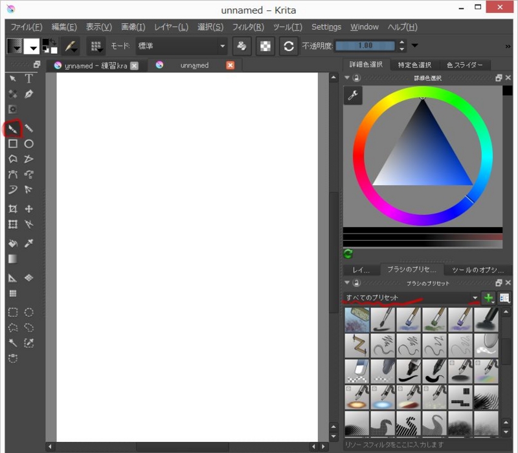Select the Rectangular selection tool

[12, 313]
